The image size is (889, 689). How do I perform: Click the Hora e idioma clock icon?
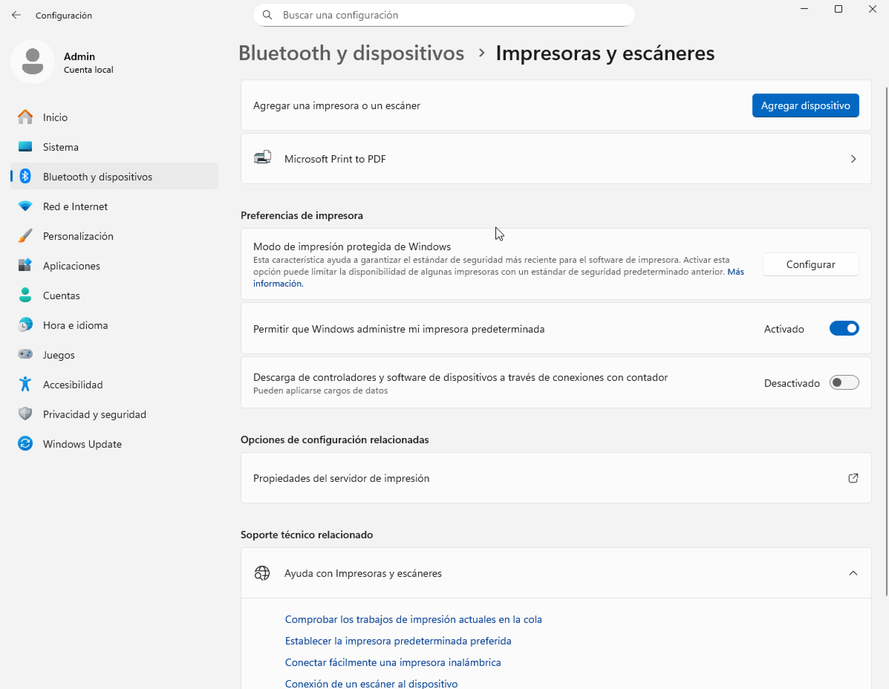pyautogui.click(x=25, y=325)
